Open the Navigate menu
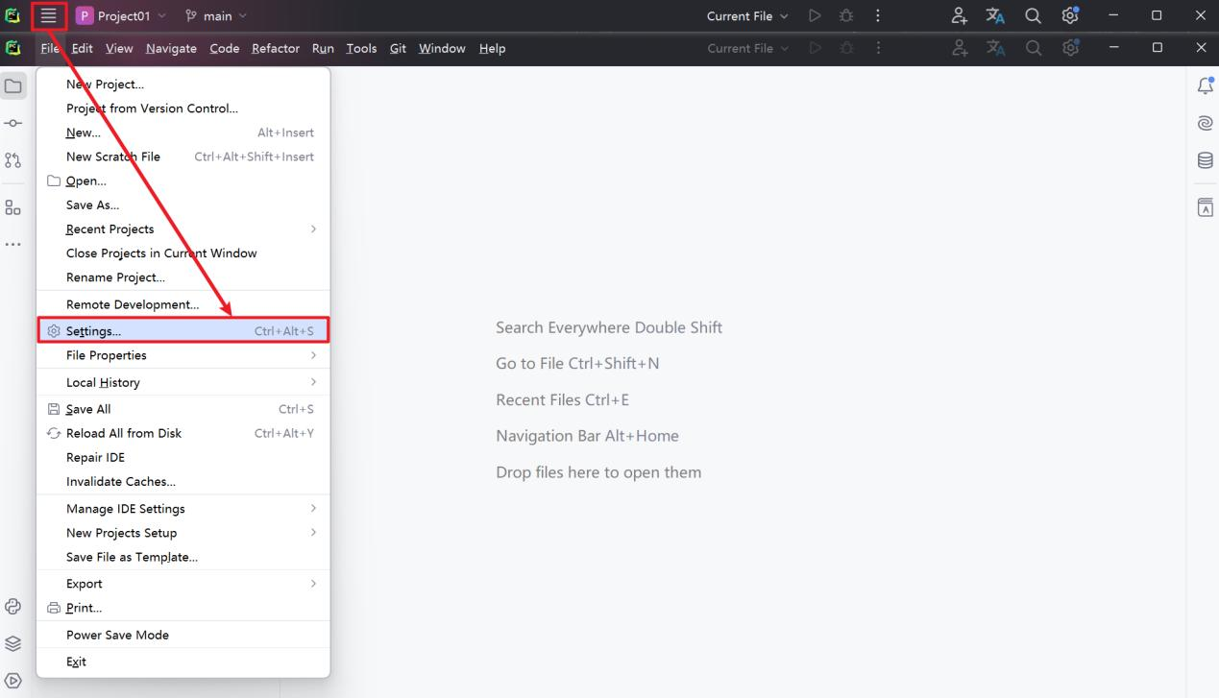The width and height of the screenshot is (1219, 698). click(171, 48)
